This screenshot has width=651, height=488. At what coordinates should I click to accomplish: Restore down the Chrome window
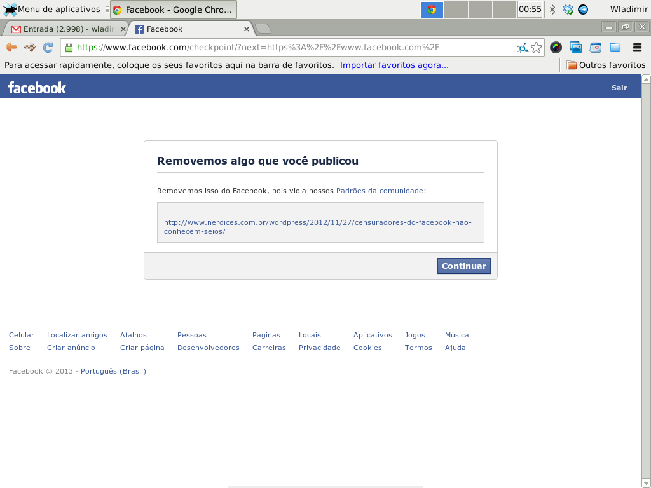(x=626, y=27)
